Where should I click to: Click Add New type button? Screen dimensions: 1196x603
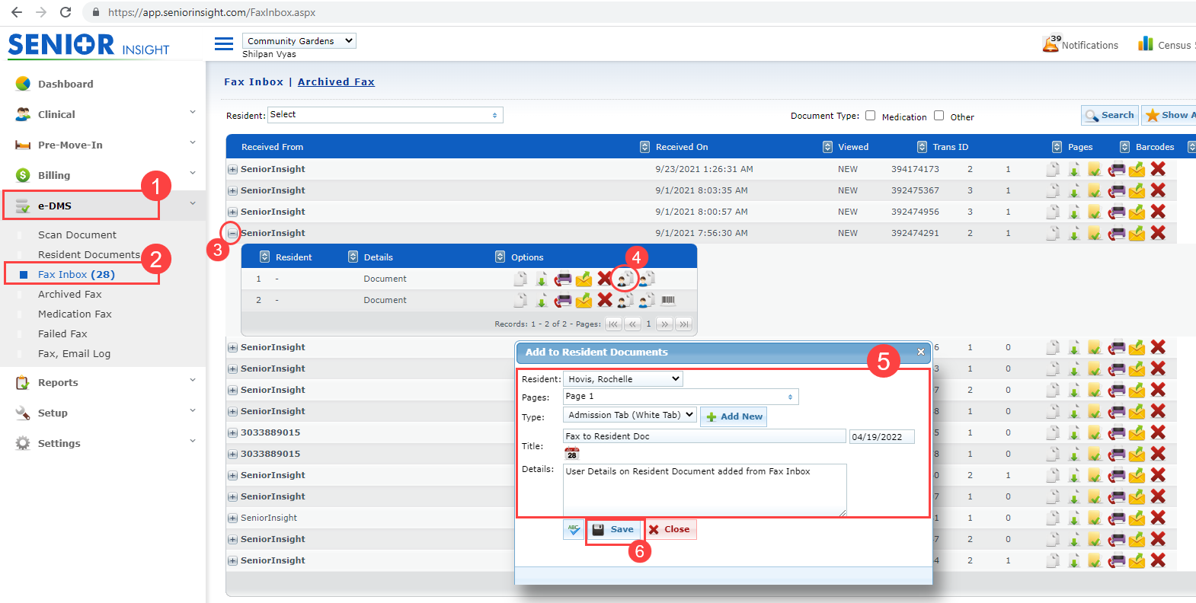[x=734, y=416]
